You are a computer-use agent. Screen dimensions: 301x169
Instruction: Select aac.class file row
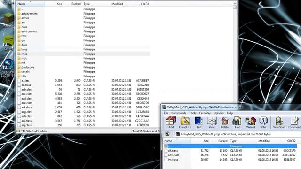point(84,94)
